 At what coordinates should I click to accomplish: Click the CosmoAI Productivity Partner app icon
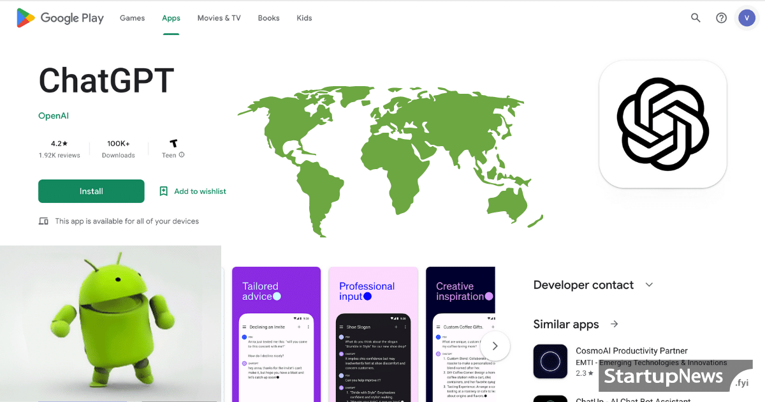point(550,361)
